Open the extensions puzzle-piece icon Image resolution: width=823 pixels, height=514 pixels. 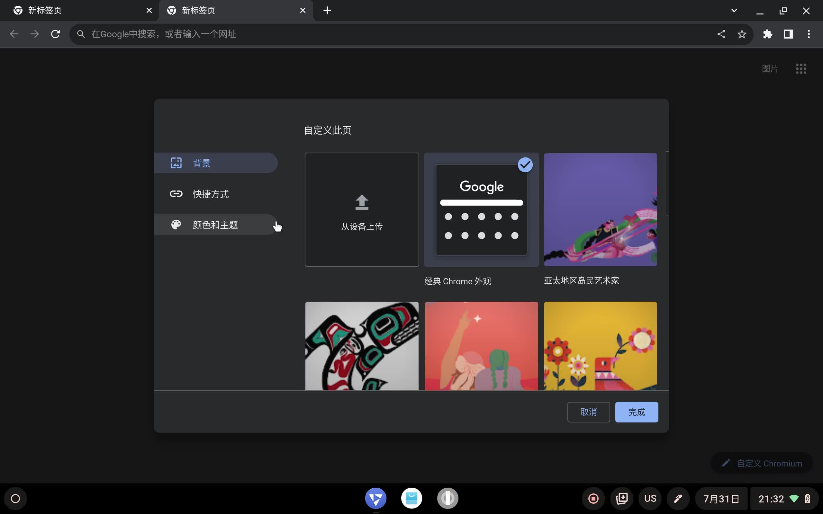pos(768,34)
